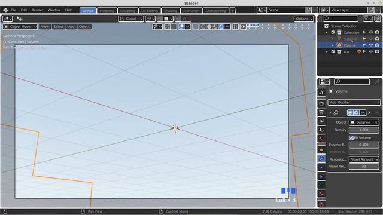Open the outliner filter dropdown

[367, 19]
